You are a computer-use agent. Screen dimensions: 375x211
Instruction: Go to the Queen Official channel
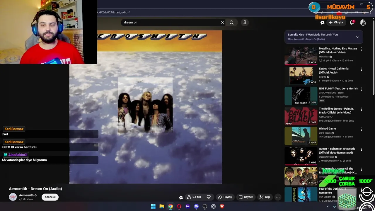click(326, 157)
